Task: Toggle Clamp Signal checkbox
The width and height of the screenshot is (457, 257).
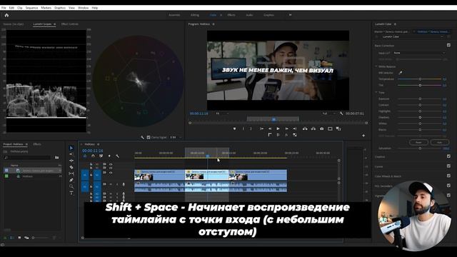Action: (149, 137)
